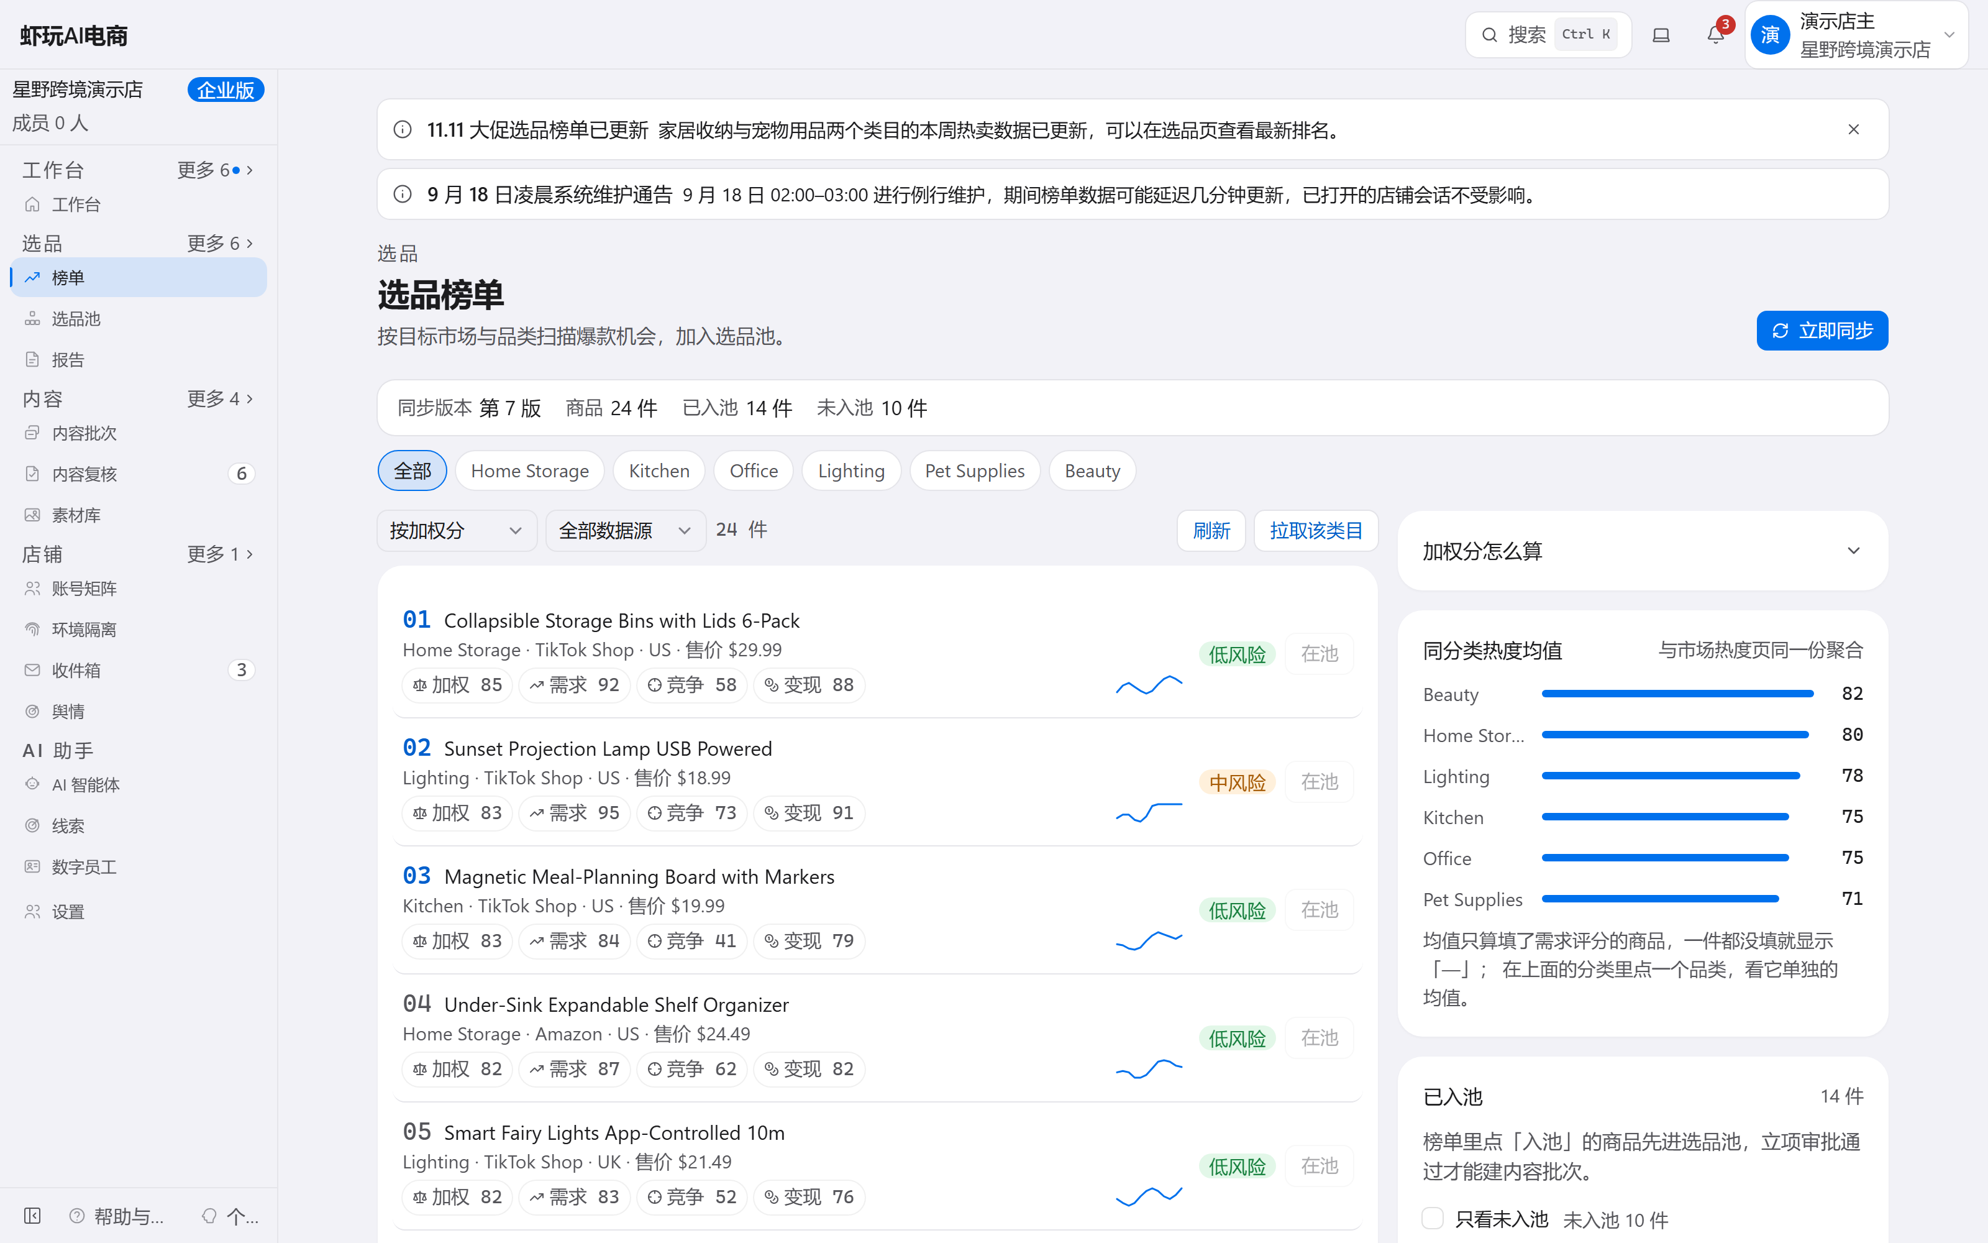Open 收件箱 in the sidebar

click(138, 671)
